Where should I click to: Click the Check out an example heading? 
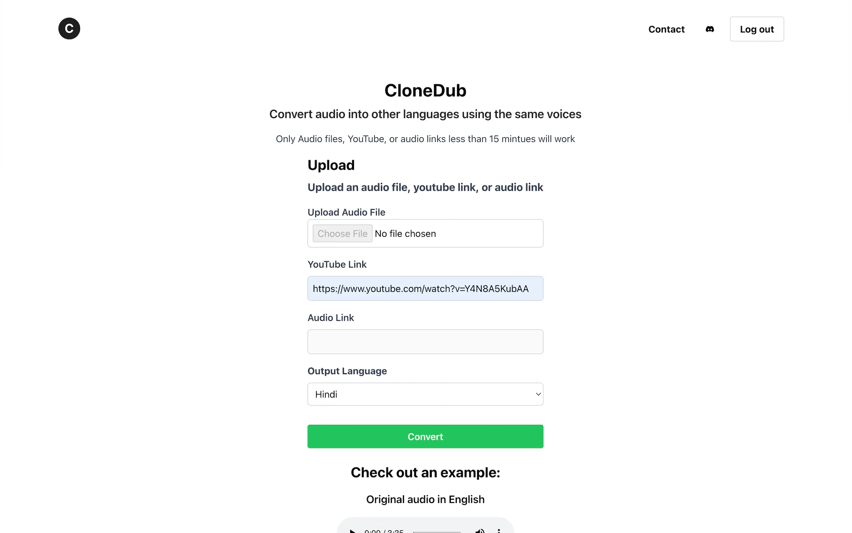click(425, 472)
